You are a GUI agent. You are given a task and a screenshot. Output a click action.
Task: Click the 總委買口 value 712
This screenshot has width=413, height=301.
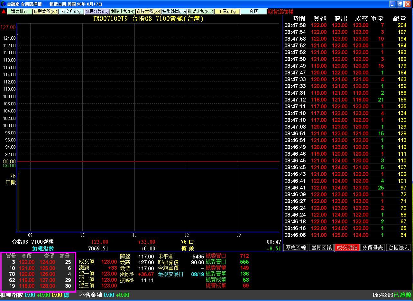tap(244, 256)
